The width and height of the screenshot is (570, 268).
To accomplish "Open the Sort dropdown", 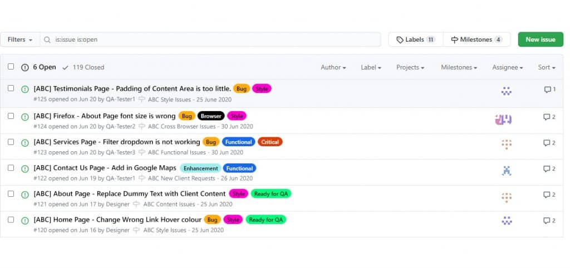I will pyautogui.click(x=547, y=67).
